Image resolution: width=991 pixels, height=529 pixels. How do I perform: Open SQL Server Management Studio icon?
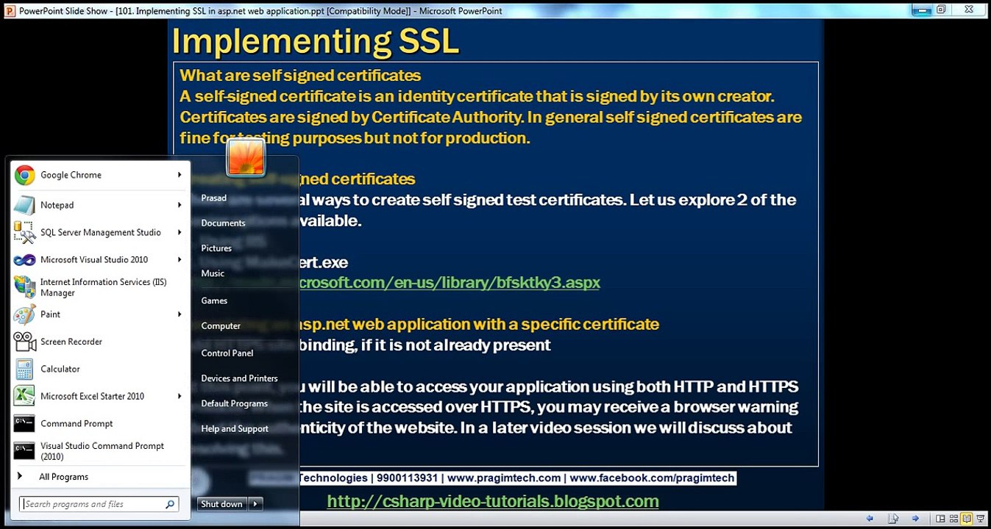point(24,232)
